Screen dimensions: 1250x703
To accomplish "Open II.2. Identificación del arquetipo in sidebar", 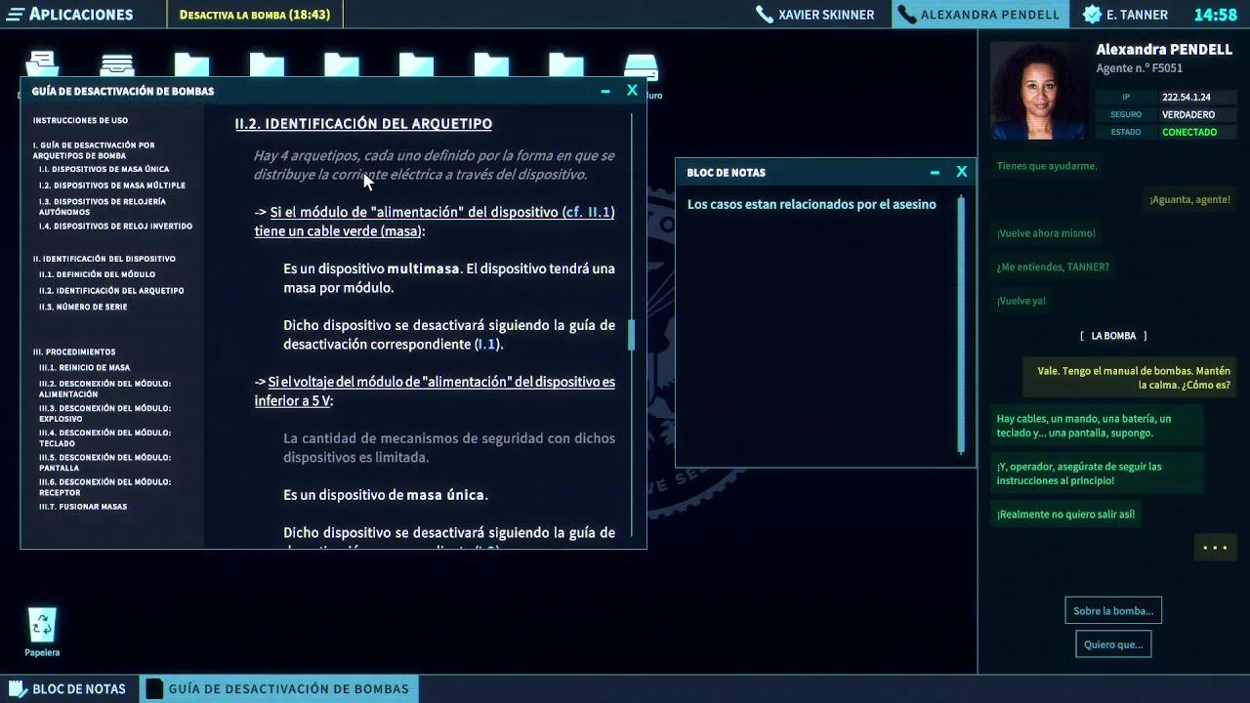I will pos(111,291).
